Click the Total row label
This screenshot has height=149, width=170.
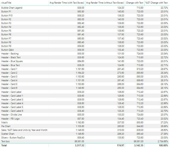coord(4,145)
